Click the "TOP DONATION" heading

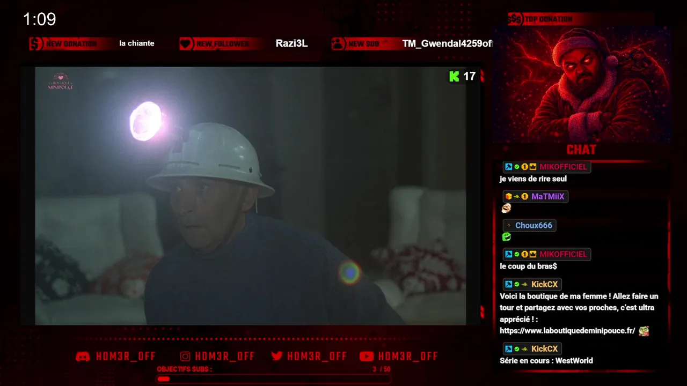(x=549, y=19)
